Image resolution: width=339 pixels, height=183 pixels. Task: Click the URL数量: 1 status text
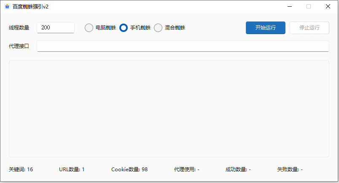(72, 170)
